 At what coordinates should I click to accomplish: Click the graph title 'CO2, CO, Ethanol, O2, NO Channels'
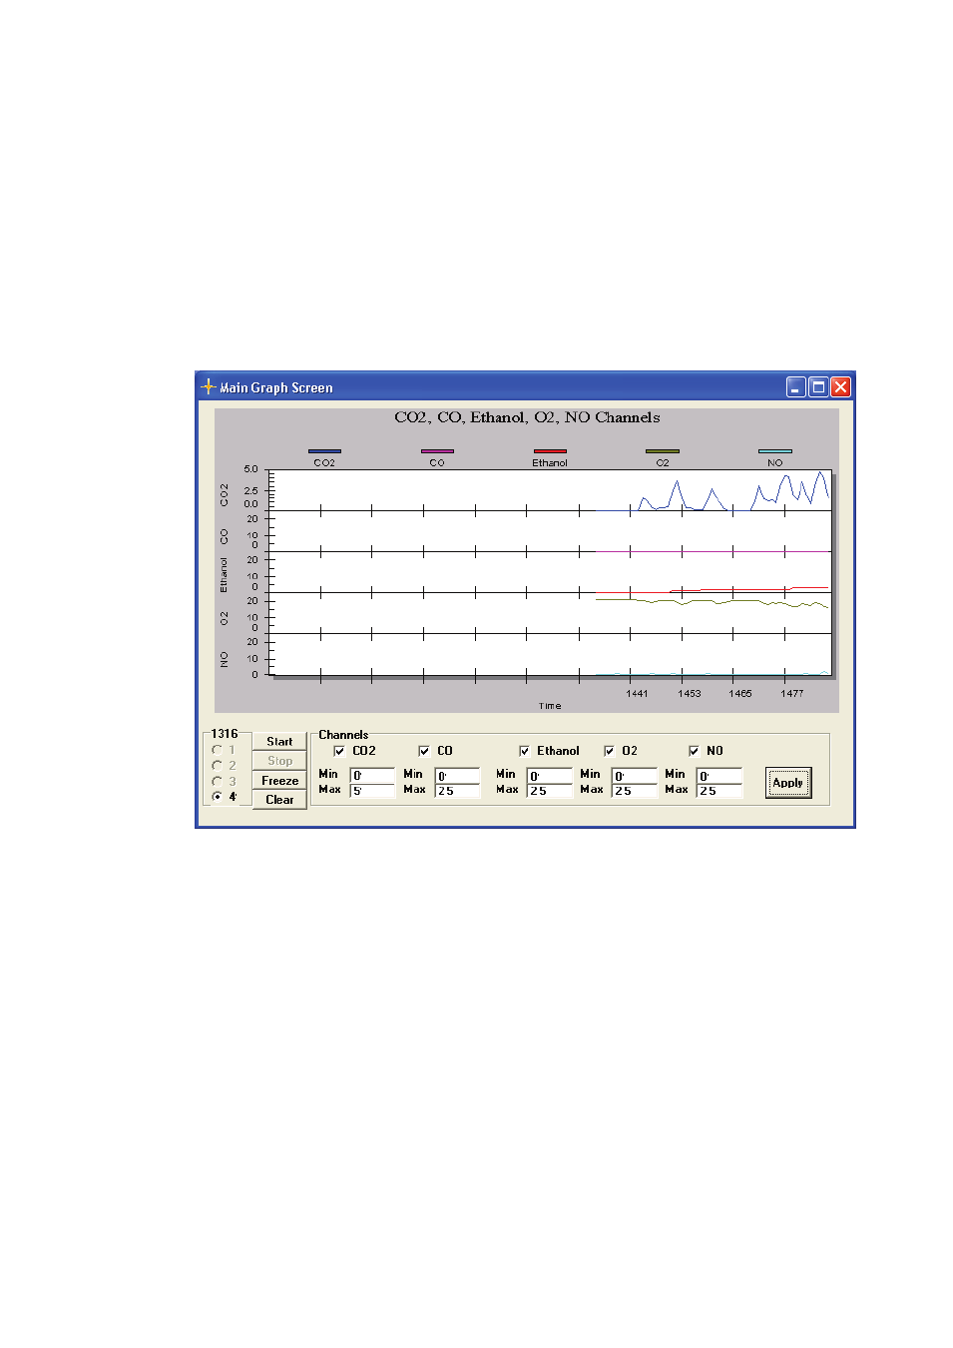[x=527, y=417]
